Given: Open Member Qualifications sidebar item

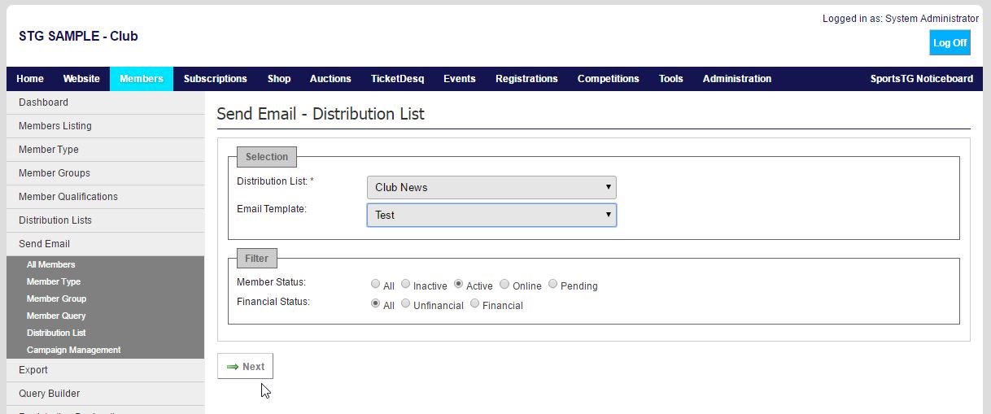Looking at the screenshot, I should [x=105, y=197].
